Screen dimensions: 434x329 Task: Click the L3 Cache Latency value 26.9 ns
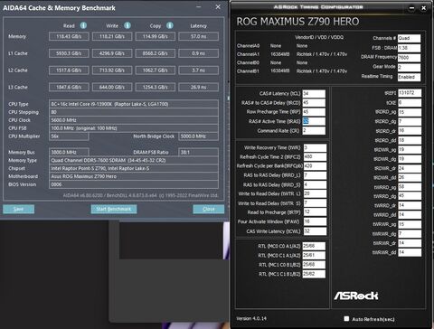pyautogui.click(x=199, y=87)
